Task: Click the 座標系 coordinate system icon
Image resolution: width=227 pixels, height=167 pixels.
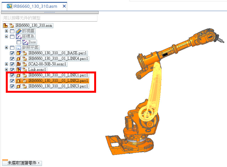Action: point(19,37)
